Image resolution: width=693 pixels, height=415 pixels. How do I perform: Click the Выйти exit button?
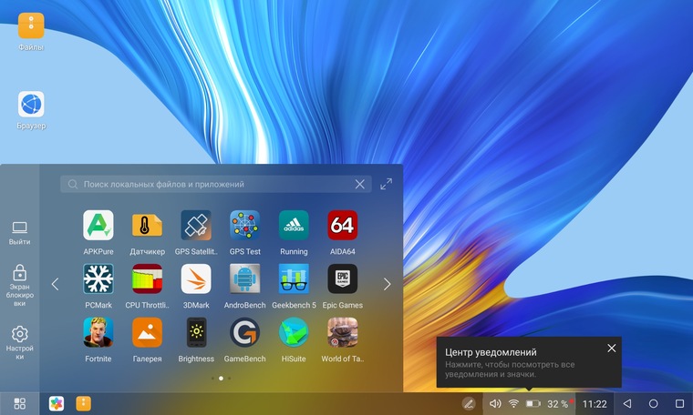click(19, 232)
